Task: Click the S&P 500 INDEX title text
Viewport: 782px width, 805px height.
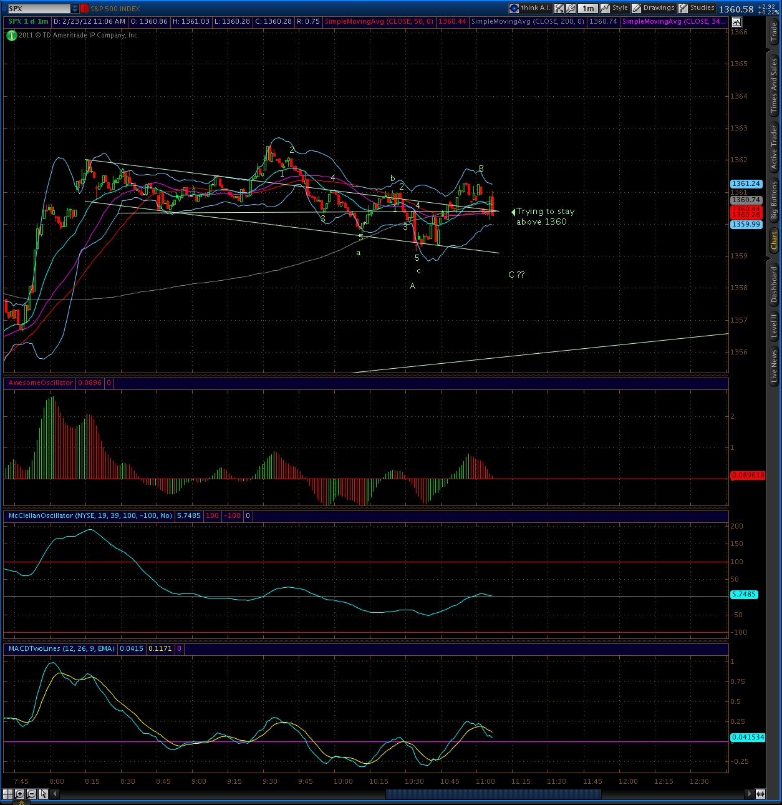Action: coord(115,9)
